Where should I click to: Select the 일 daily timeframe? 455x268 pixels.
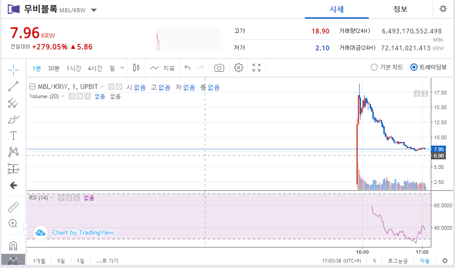coord(112,68)
